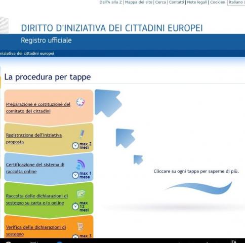The width and height of the screenshot is (245, 243).
Task: Click the clock icon beside max 1 mese
Action: (75, 175)
